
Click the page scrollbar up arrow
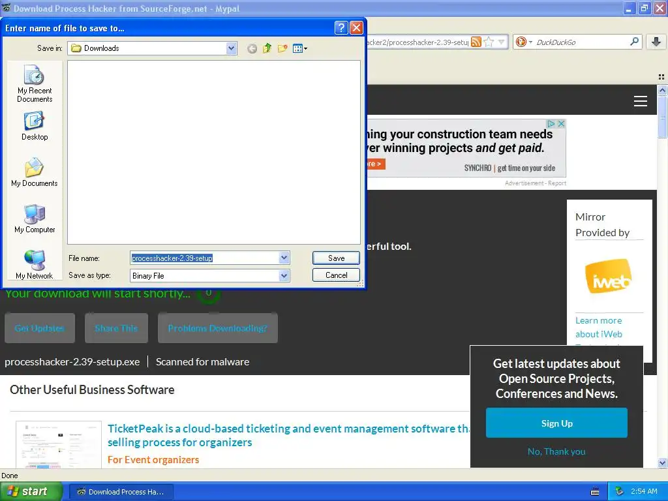[x=662, y=90]
